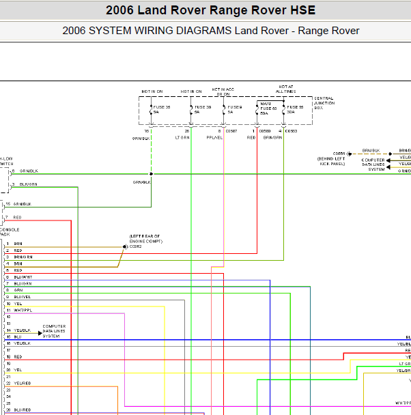This screenshot has width=411, height=415.
Task: Click console pack pin 2 "RED" label
Action: pyautogui.click(x=18, y=251)
